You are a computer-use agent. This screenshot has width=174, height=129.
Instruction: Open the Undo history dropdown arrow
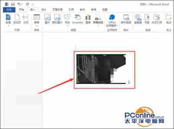click(x=22, y=4)
